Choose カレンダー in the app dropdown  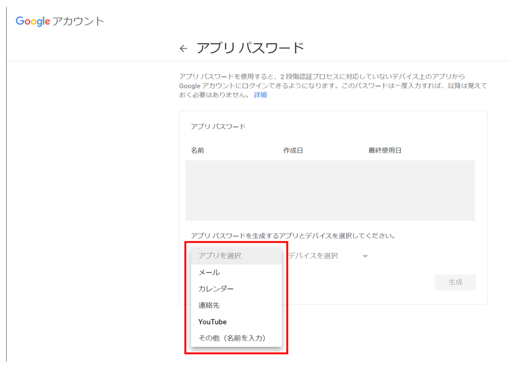click(x=216, y=289)
